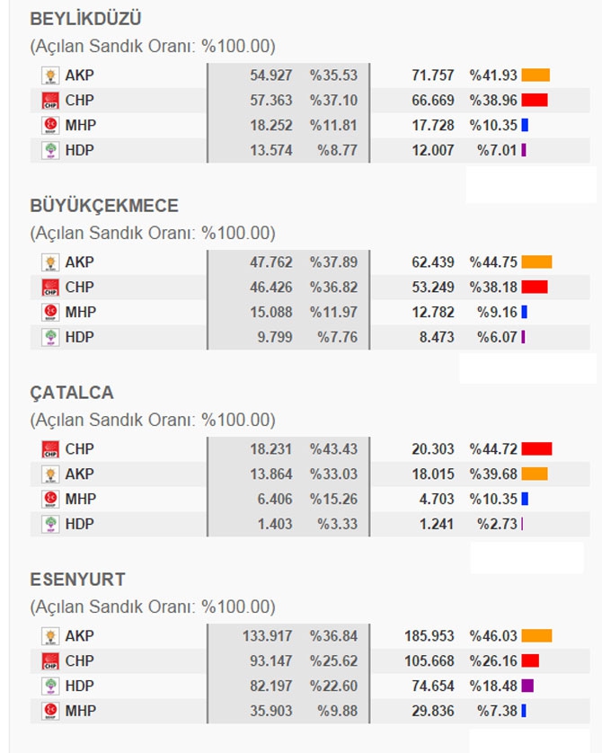
Task: Click the %44.72 CHP percentage in Çatalca
Action: point(493,449)
